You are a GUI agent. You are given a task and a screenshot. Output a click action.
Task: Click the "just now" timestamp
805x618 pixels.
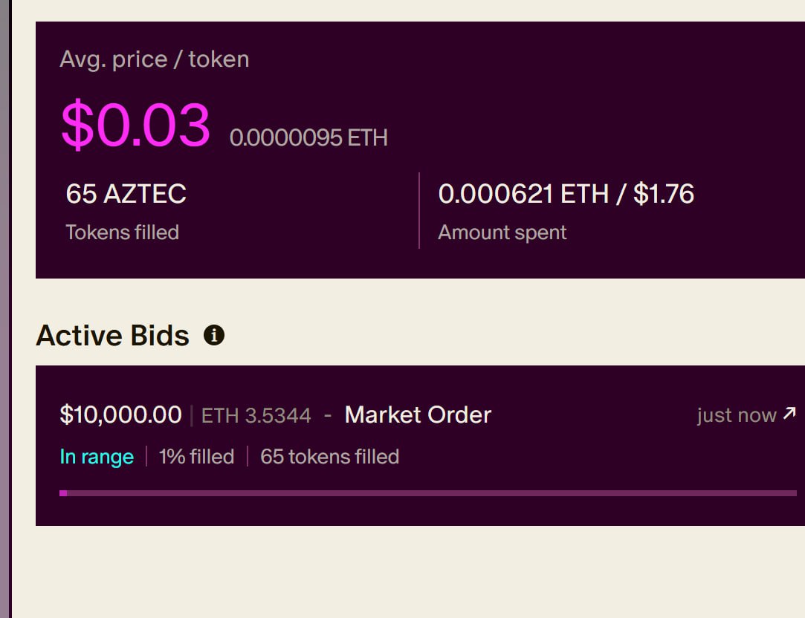click(736, 415)
